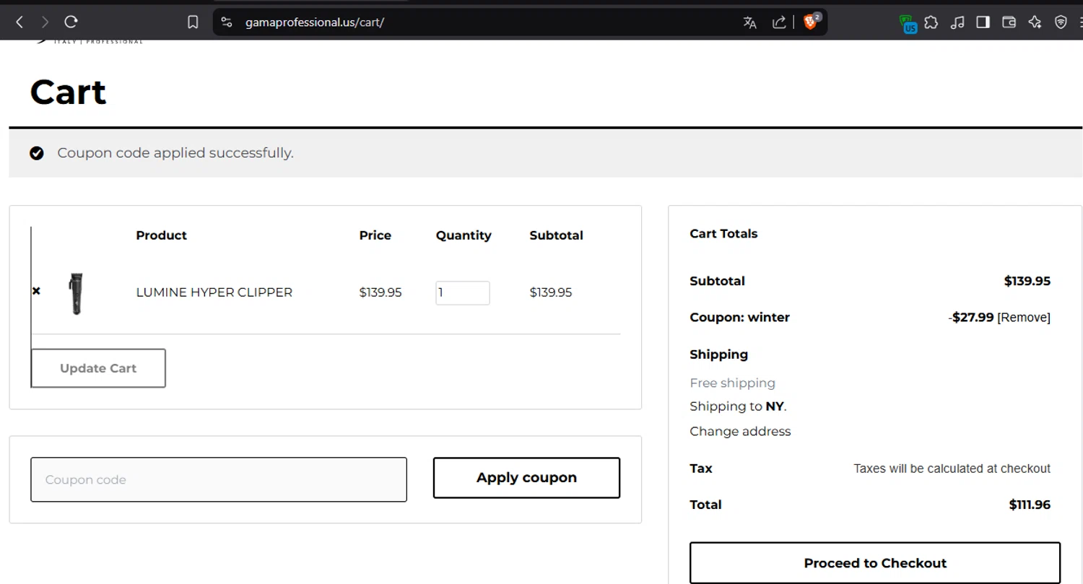
Task: Open the Lumine Hyper Clipper product thumbnail
Action: point(76,293)
